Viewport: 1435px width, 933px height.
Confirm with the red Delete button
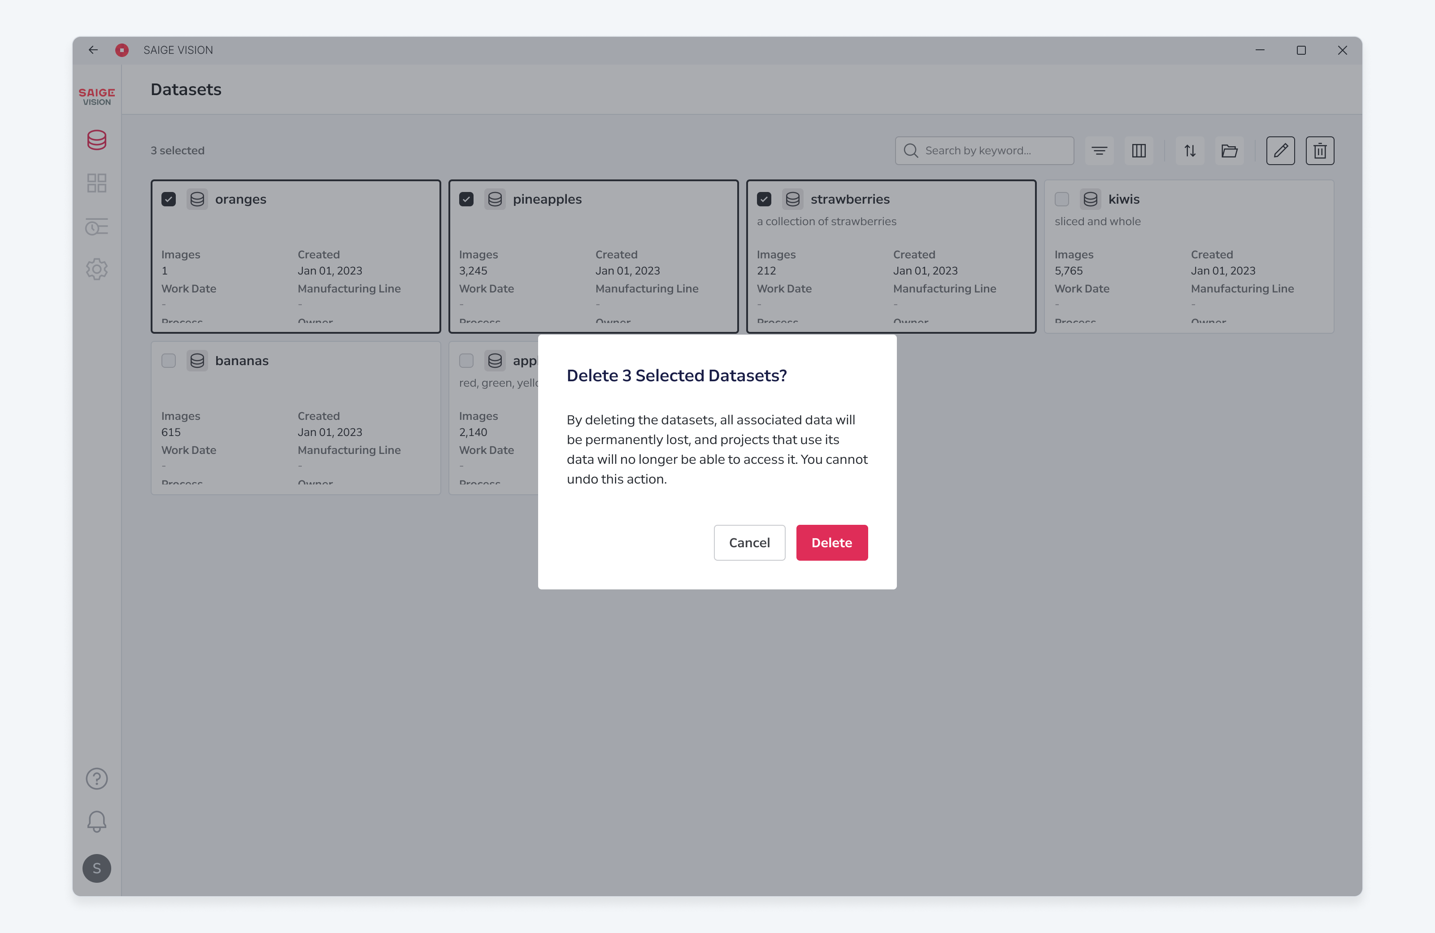(x=831, y=543)
